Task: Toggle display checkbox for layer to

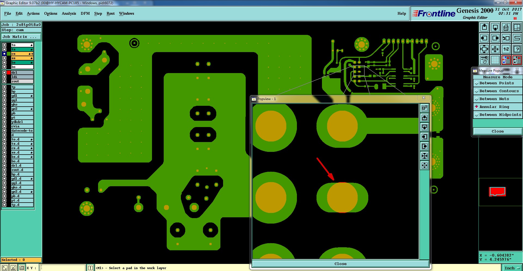Action: (x=4, y=45)
